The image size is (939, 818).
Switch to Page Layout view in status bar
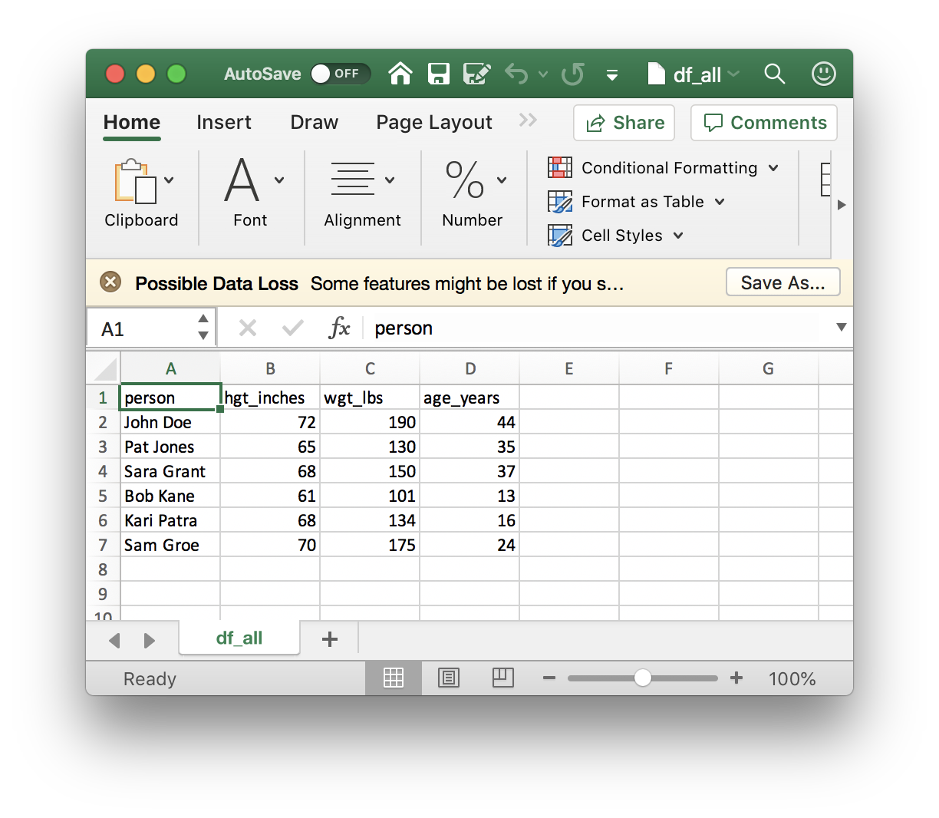click(x=448, y=678)
